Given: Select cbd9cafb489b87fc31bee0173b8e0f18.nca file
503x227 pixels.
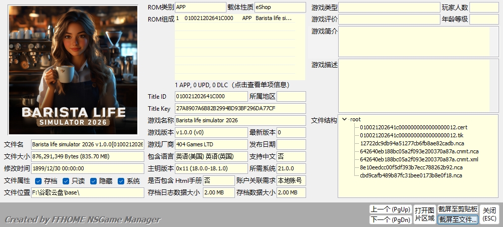Looking at the screenshot, I should point(411,175).
